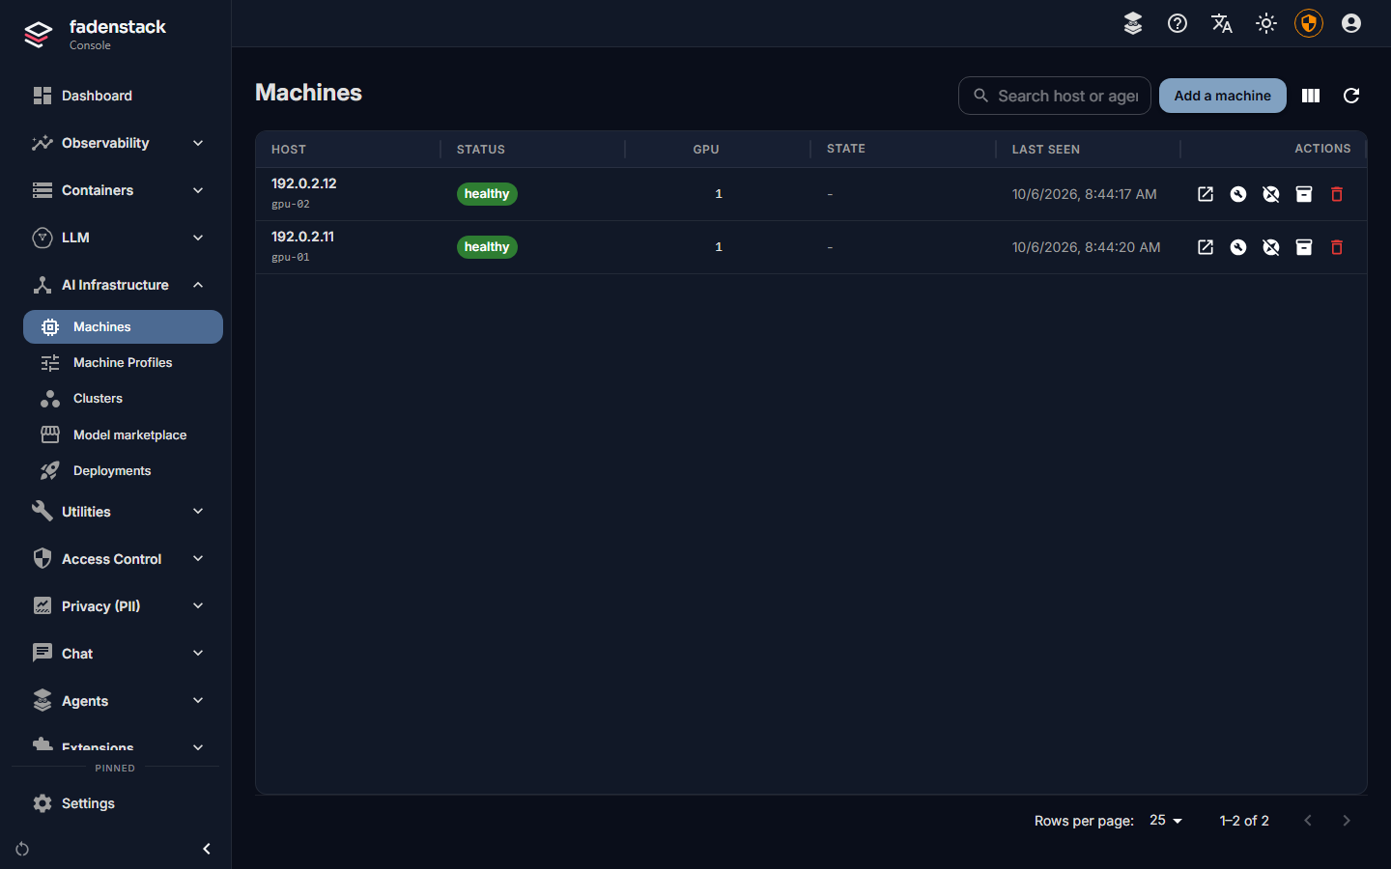
Task: Click the orange security shield icon
Action: [x=1309, y=23]
